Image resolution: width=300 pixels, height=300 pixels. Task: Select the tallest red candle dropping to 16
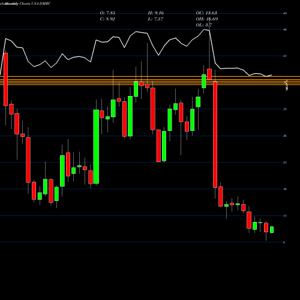(x=215, y=134)
